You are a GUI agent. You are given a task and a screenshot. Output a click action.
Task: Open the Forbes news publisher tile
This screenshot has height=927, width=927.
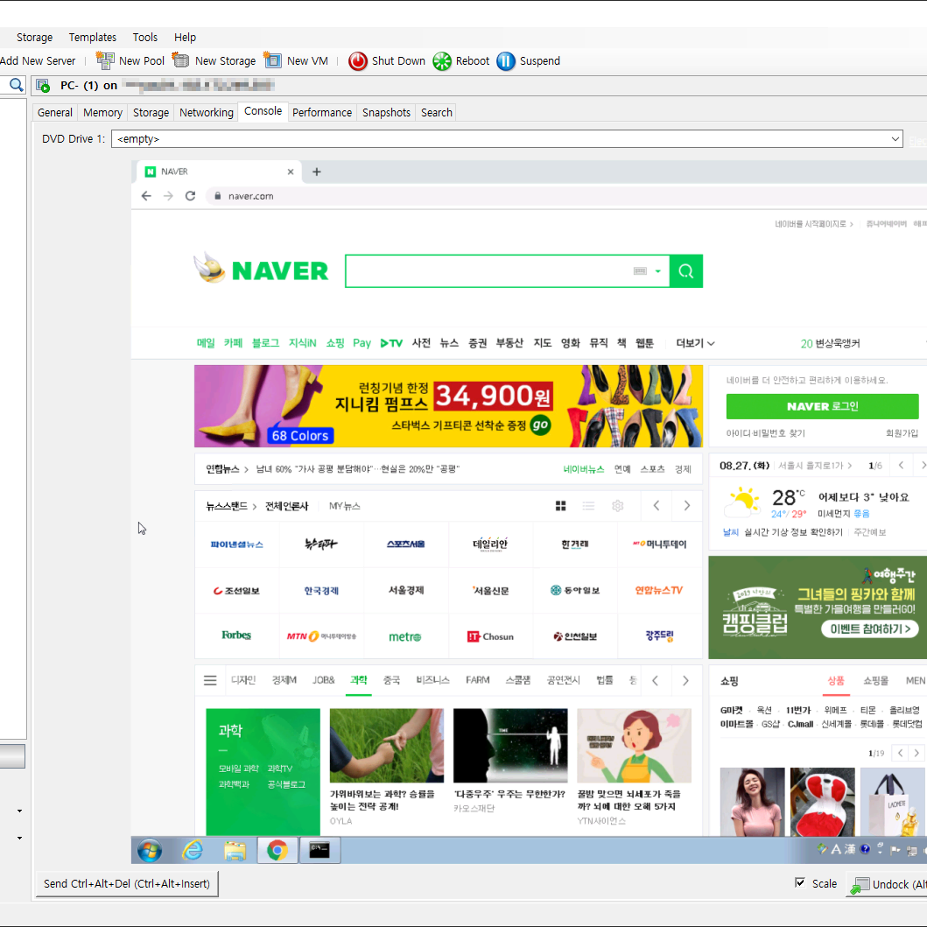(x=236, y=636)
